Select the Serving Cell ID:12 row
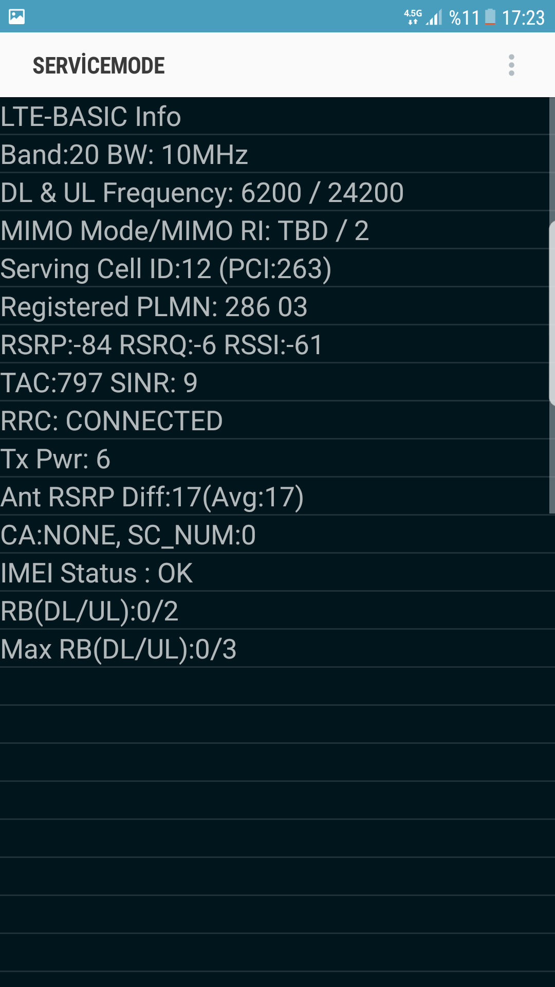This screenshot has width=555, height=987. tap(274, 268)
